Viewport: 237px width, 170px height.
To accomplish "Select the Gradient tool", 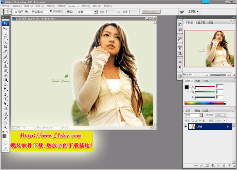I will point(5,80).
